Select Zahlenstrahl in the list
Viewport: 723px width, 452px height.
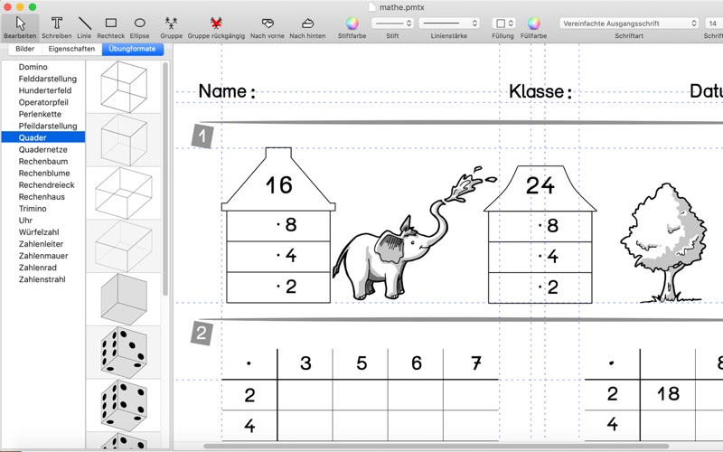(42, 279)
